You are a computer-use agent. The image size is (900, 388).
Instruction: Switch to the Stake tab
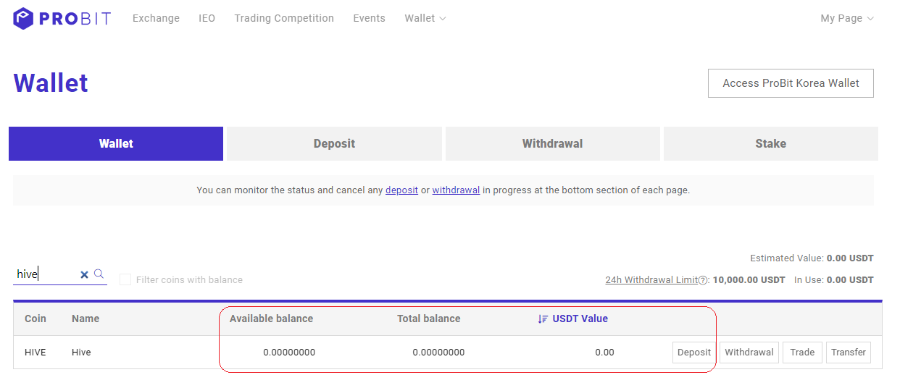pos(771,143)
